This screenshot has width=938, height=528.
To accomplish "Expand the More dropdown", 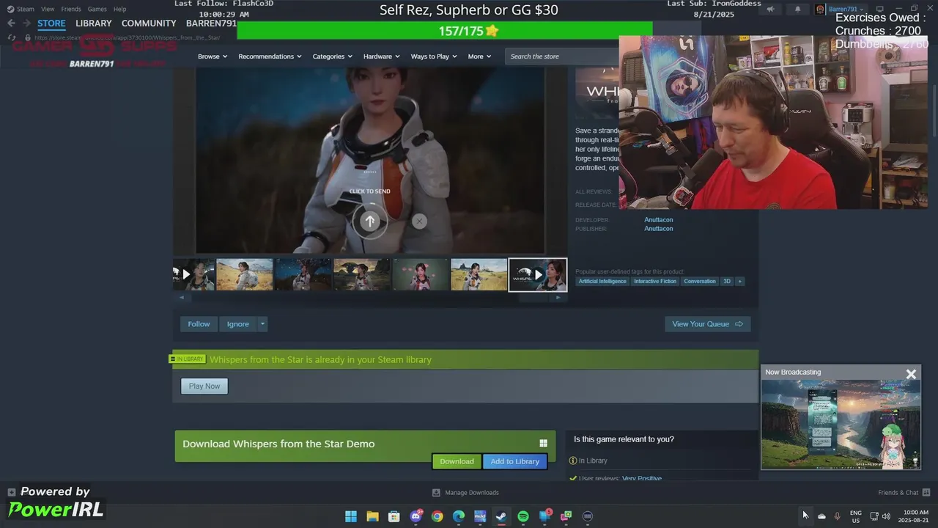I will coord(479,56).
